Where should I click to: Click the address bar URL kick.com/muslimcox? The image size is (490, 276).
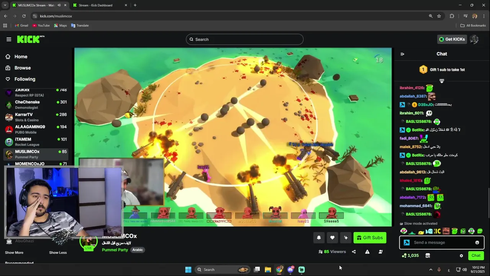pyautogui.click(x=56, y=16)
